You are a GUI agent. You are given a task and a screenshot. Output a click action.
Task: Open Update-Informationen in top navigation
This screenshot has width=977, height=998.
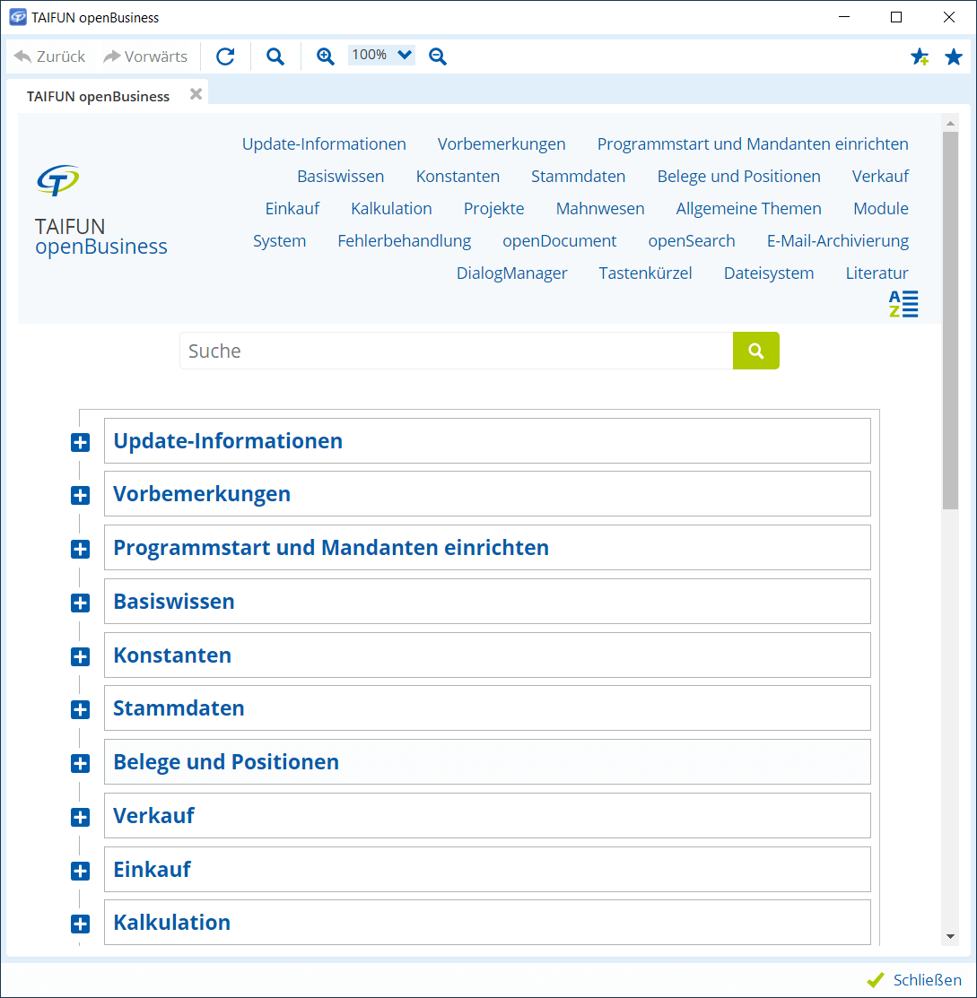click(x=324, y=143)
